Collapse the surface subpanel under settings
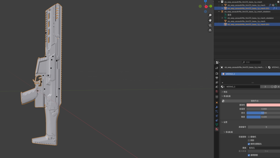The width and height of the screenshot is (280, 158). [225, 132]
